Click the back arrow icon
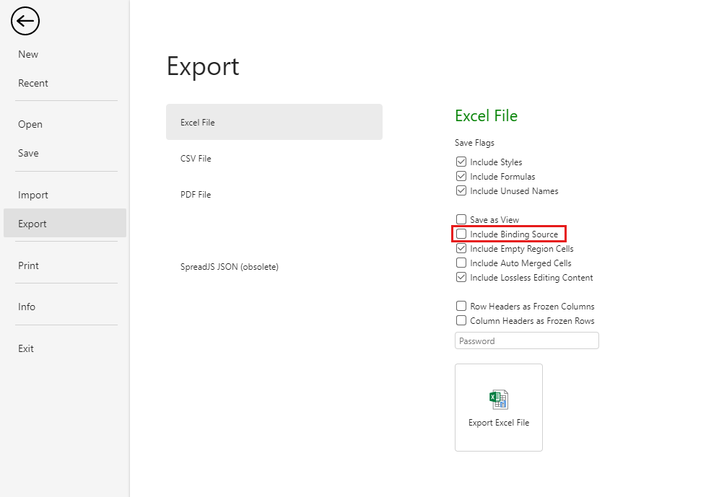 [x=25, y=21]
